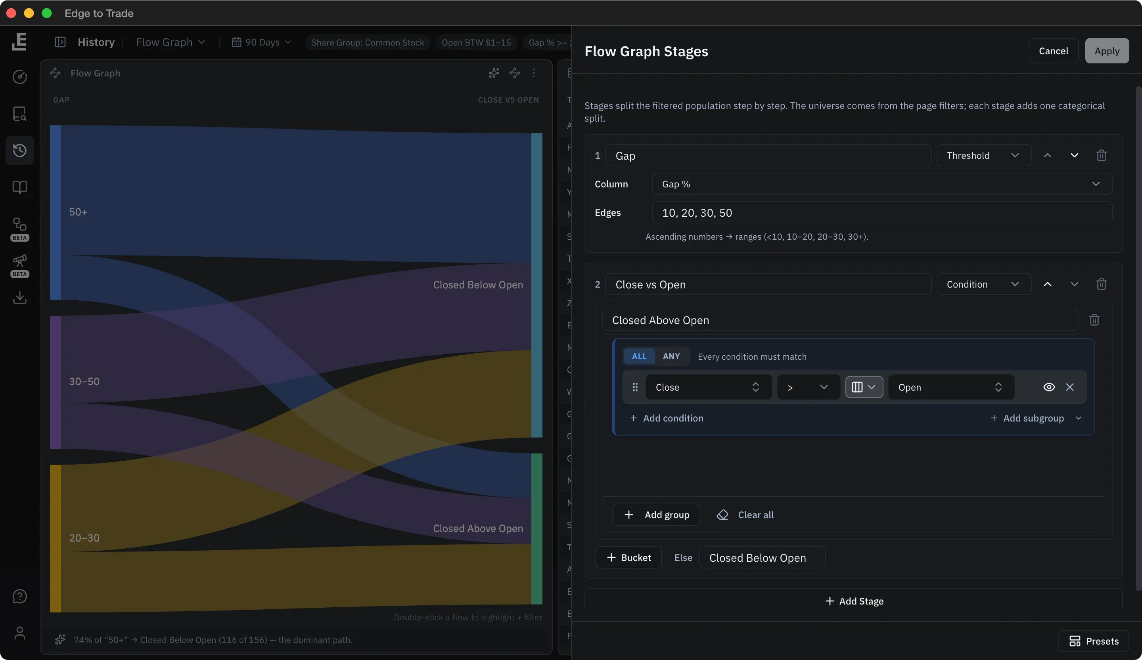Screen dimensions: 1142x660
Task: Click the AI sparkle icon in Flow Graph header
Action: pos(494,73)
